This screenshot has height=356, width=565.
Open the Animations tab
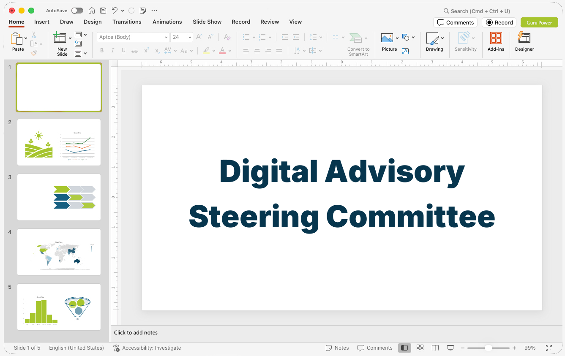click(167, 22)
